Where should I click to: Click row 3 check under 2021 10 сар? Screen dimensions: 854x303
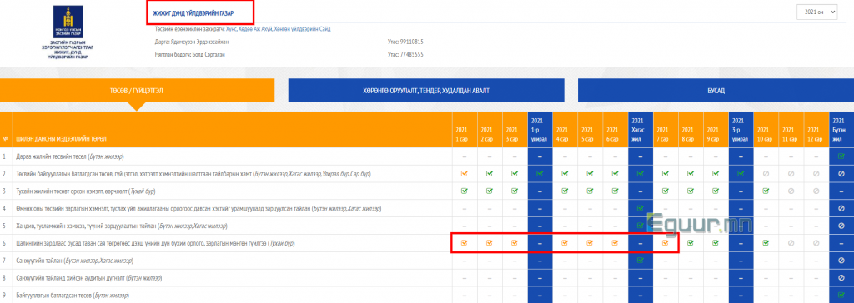(x=766, y=191)
